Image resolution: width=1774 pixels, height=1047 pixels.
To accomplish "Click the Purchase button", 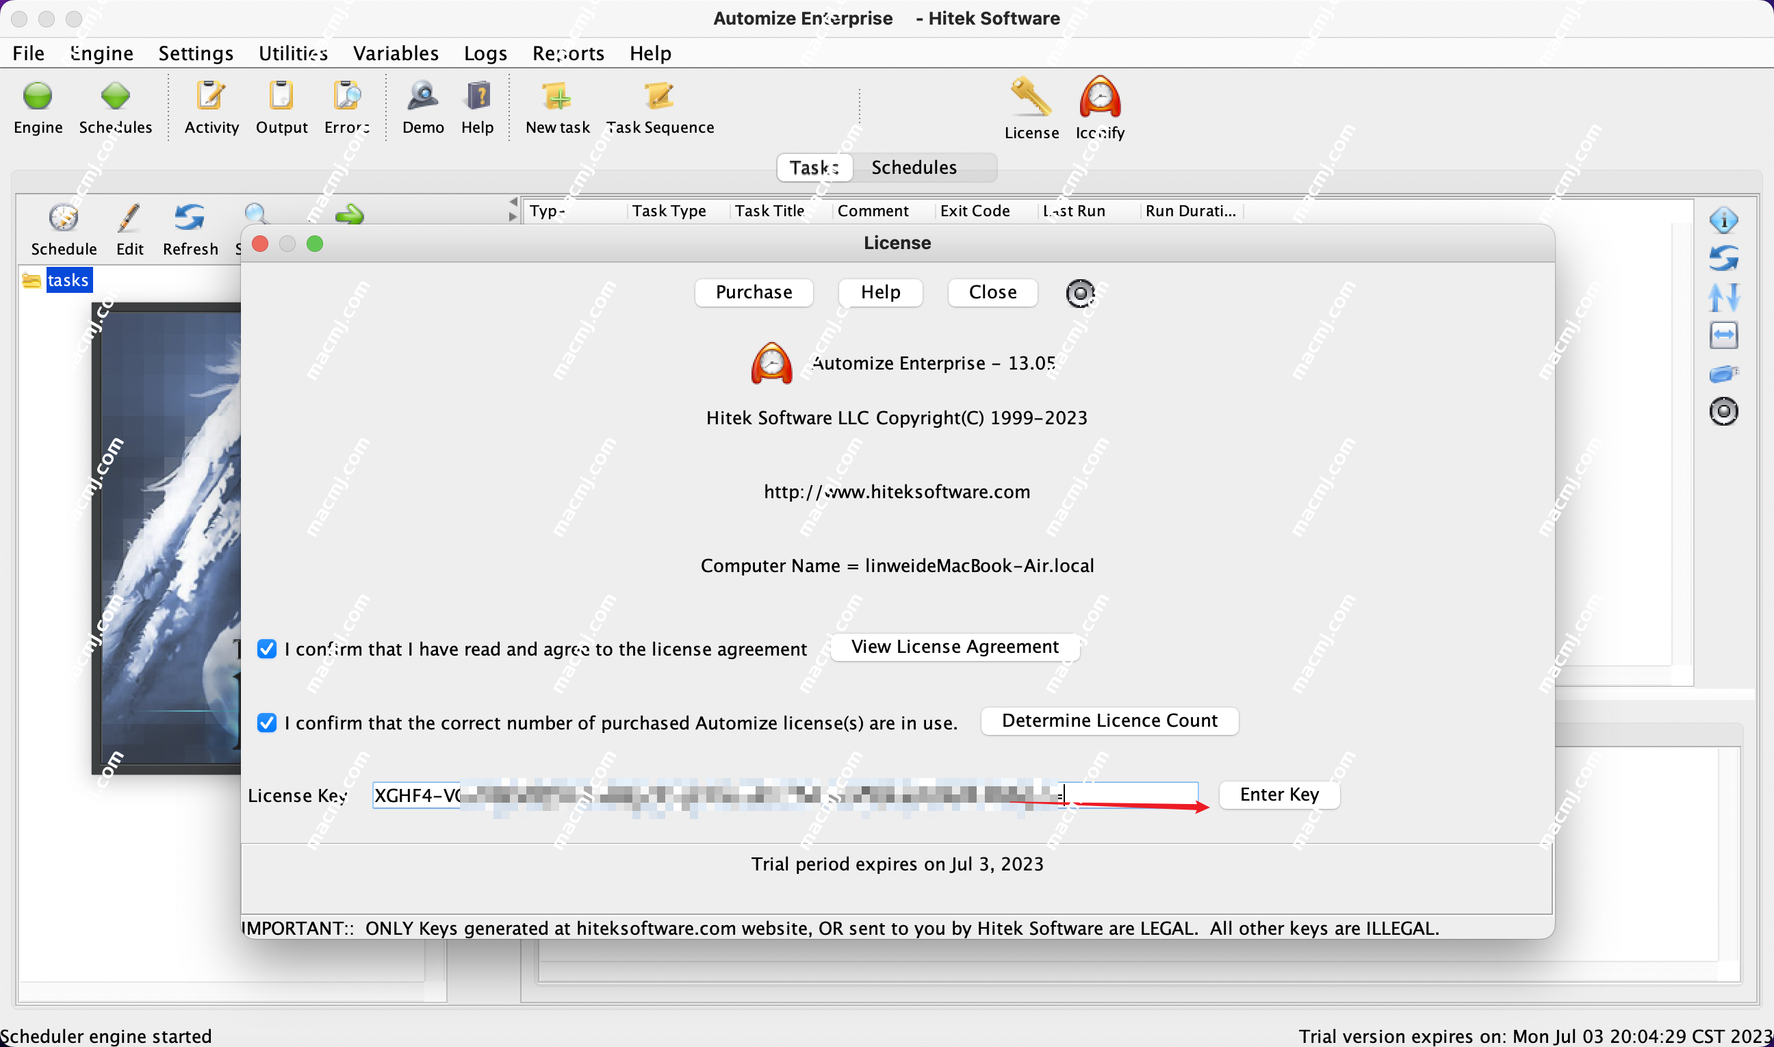I will (x=754, y=292).
